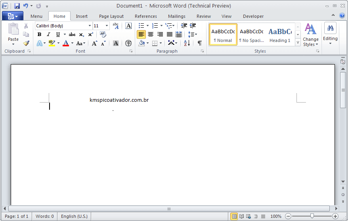Click the Zoom In plus button
The height and width of the screenshot is (221, 348).
coord(335,216)
